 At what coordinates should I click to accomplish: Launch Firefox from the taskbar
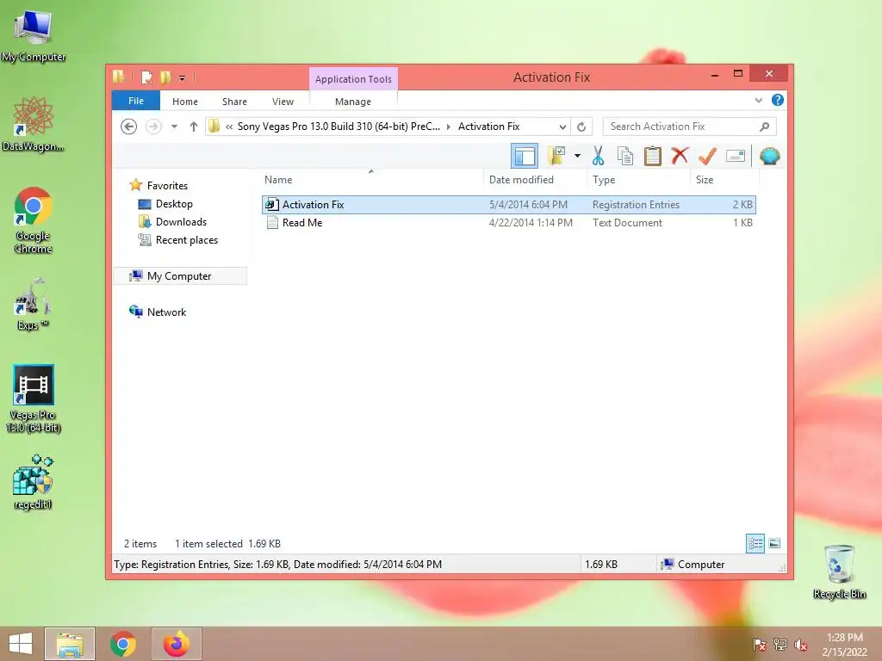[x=176, y=644]
